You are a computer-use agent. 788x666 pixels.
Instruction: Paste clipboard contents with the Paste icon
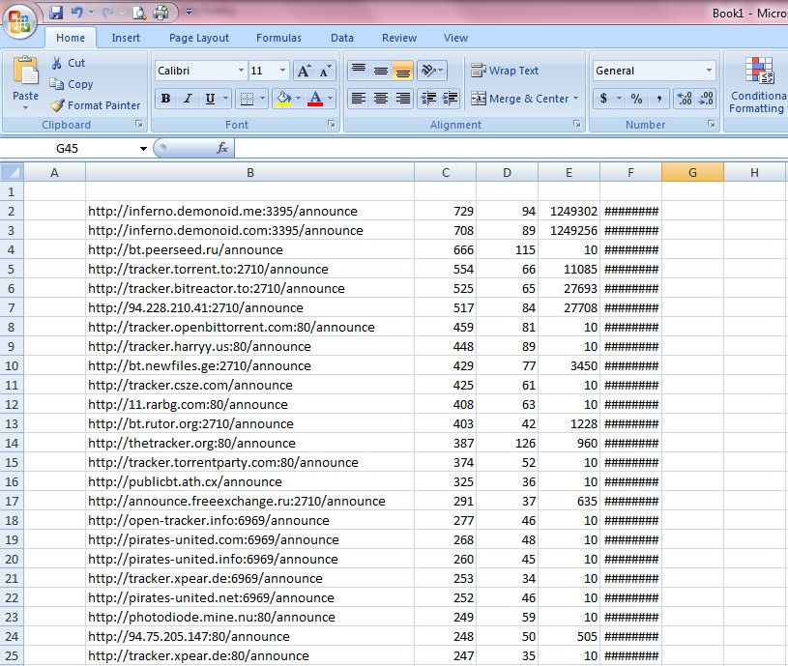pyautogui.click(x=26, y=72)
